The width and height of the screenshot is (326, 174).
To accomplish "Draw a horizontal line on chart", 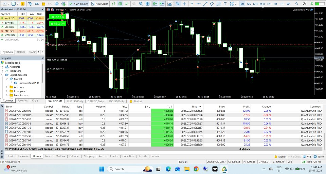I will [x=199, y=4].
